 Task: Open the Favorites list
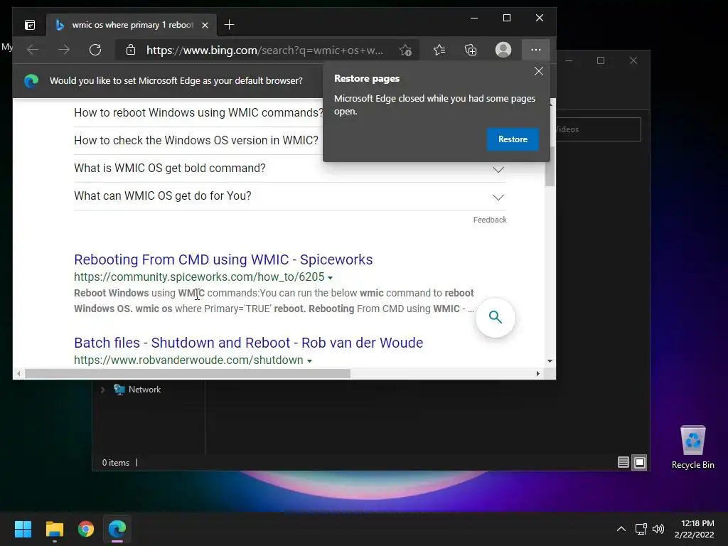tap(439, 50)
